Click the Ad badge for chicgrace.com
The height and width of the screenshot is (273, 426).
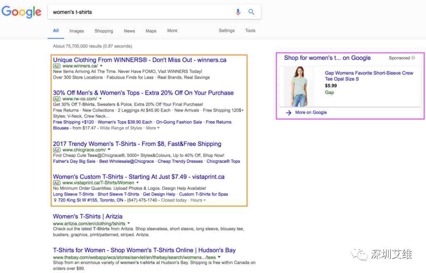tap(57, 150)
